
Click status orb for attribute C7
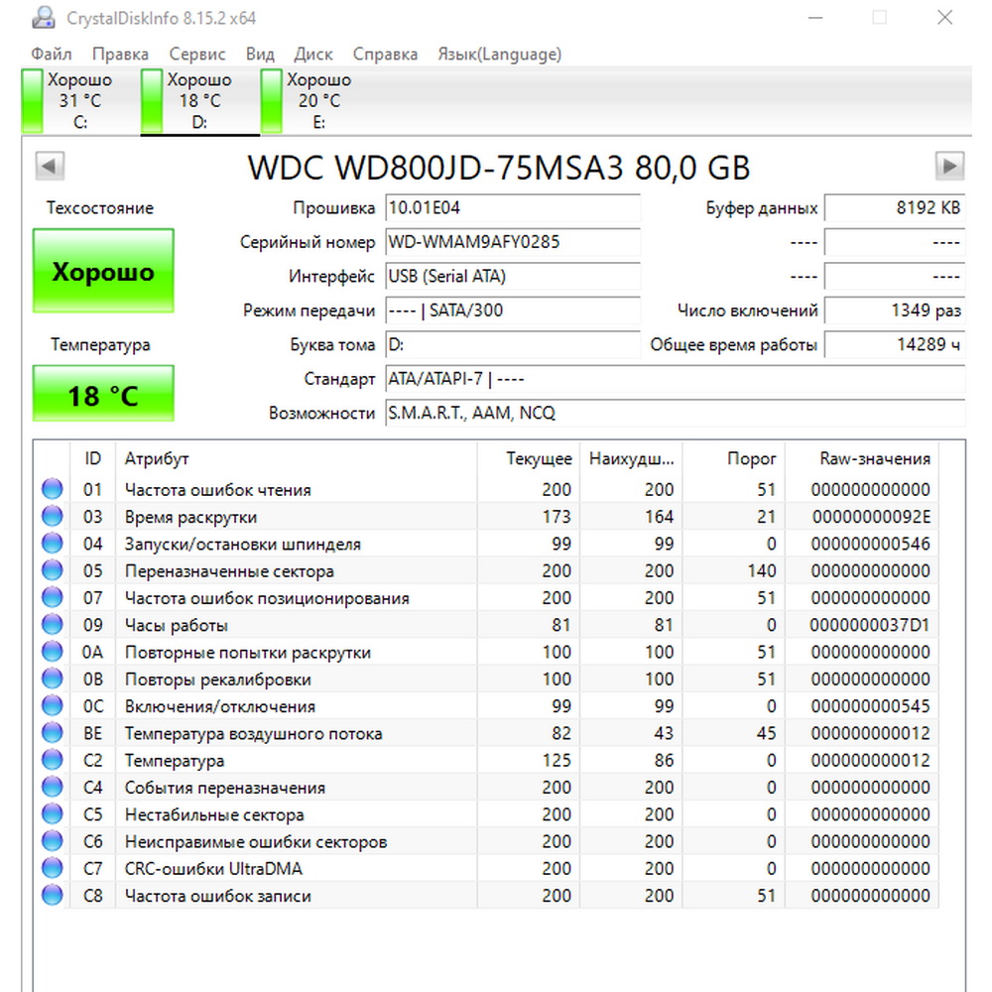tap(53, 867)
